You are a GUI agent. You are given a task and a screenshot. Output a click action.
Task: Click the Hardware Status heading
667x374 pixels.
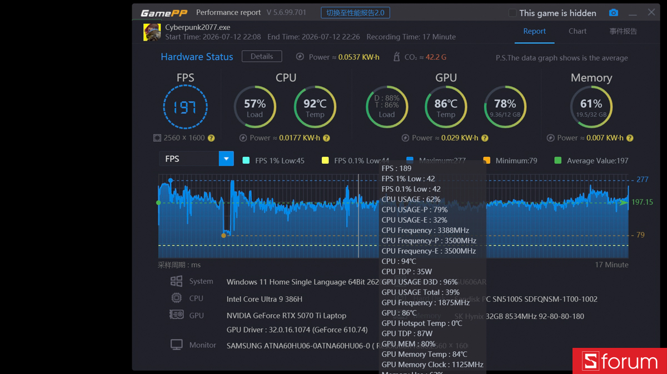pos(197,57)
